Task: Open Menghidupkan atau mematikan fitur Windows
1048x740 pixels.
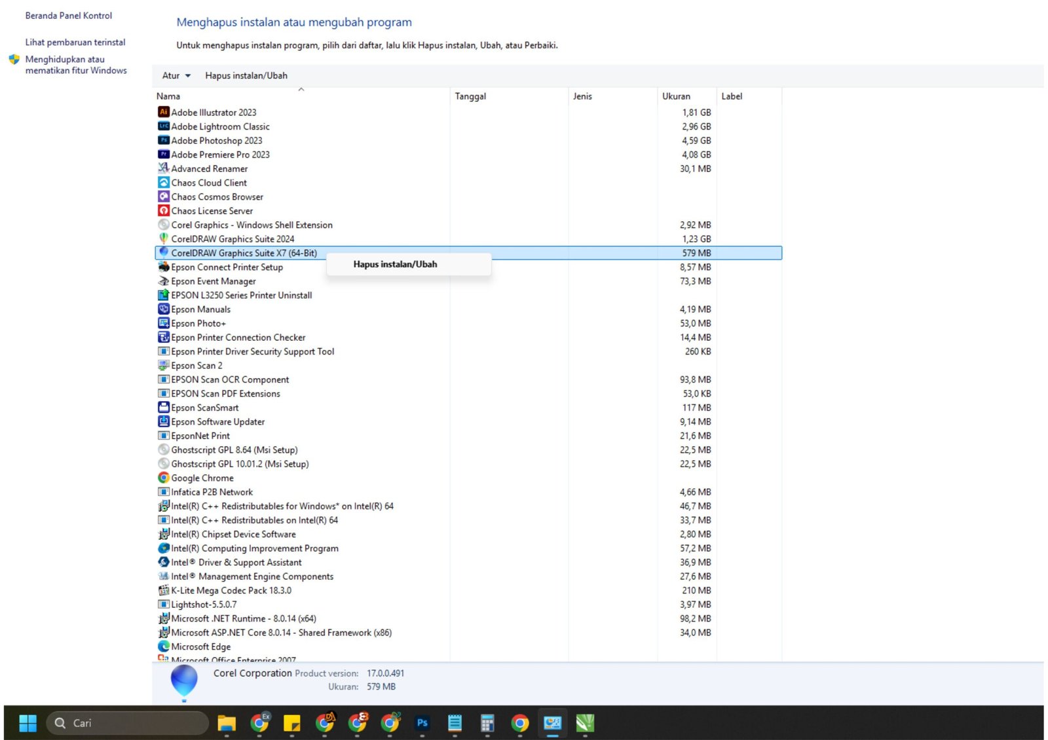Action: (76, 65)
